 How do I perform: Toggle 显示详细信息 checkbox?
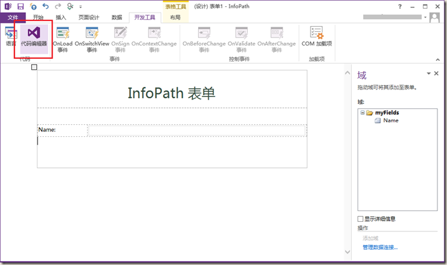[361, 219]
